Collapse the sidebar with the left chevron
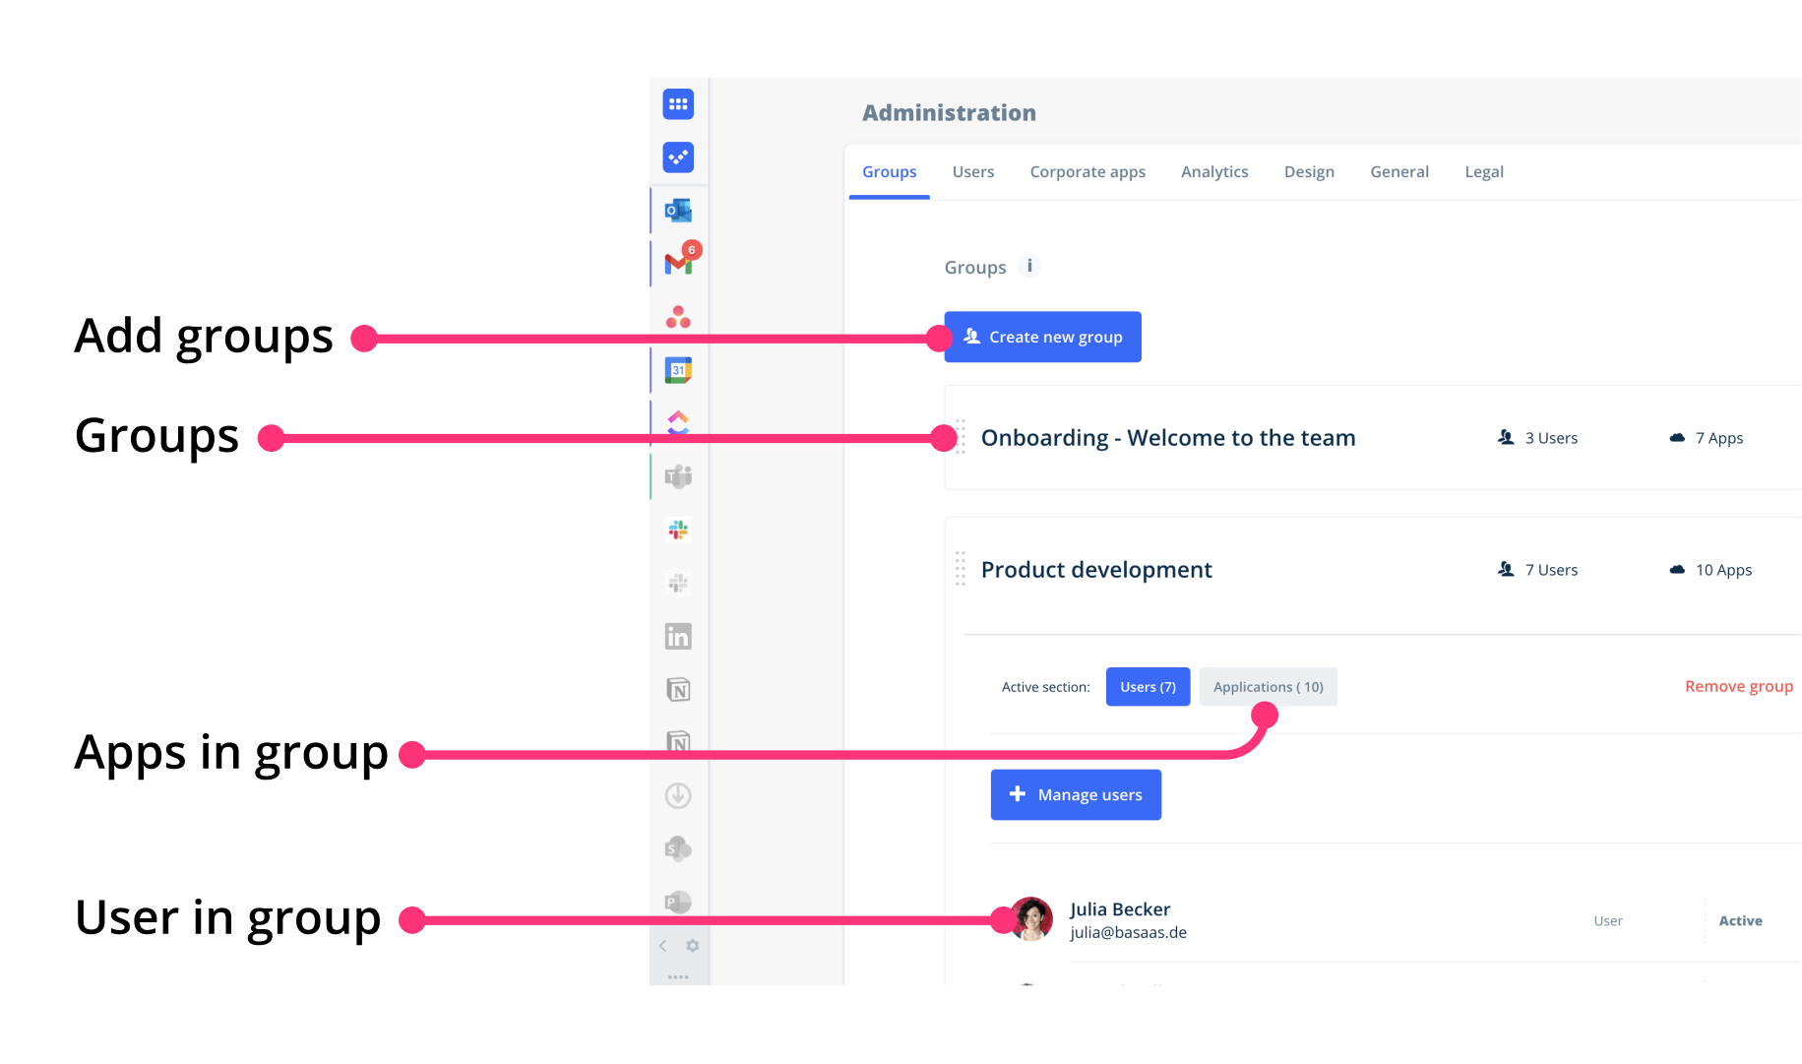 point(663,946)
